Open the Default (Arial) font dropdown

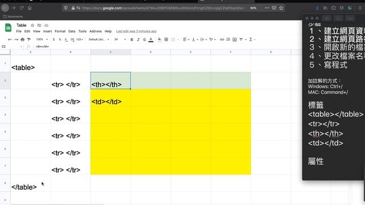pos(99,39)
